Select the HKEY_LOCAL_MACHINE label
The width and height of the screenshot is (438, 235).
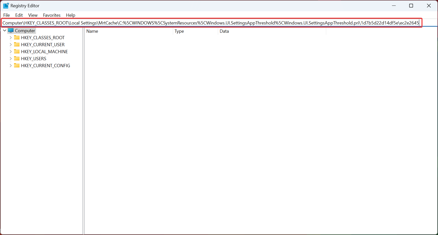(45, 52)
